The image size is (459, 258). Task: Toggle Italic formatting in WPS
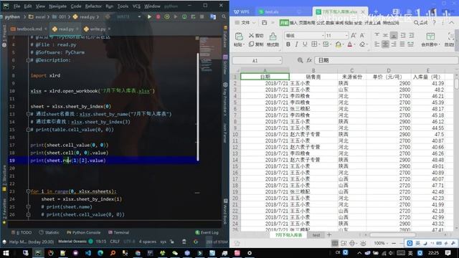[x=296, y=44]
